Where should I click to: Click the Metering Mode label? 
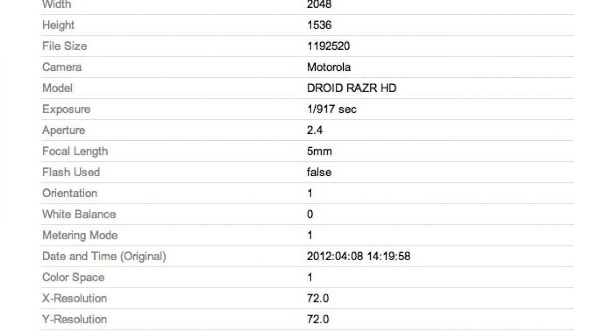pyautogui.click(x=80, y=236)
